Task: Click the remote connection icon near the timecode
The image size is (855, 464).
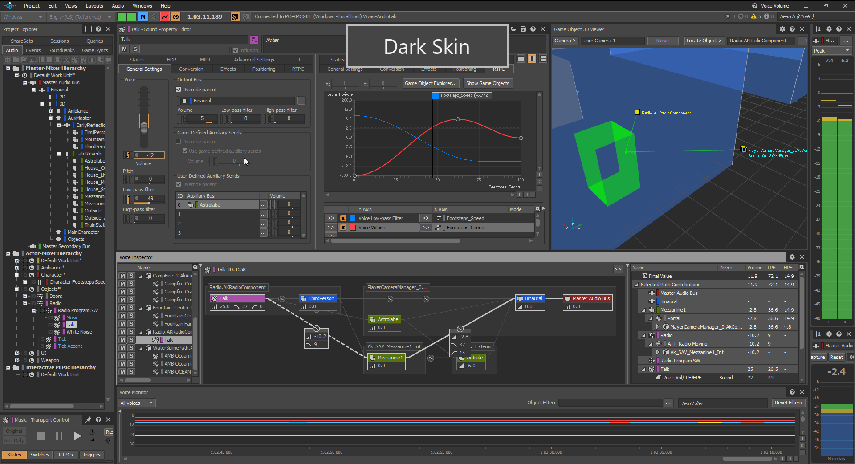Action: coord(235,16)
